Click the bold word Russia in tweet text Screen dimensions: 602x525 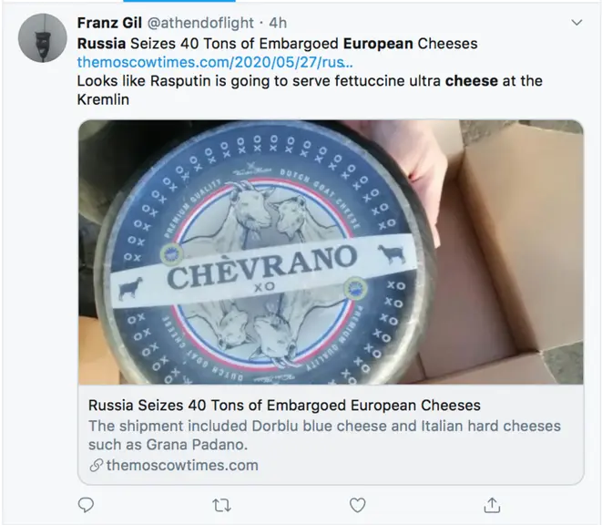(x=101, y=44)
